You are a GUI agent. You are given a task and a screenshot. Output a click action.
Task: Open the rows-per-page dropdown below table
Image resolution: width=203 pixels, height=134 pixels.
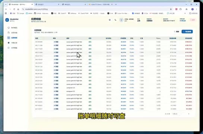click(x=177, y=114)
